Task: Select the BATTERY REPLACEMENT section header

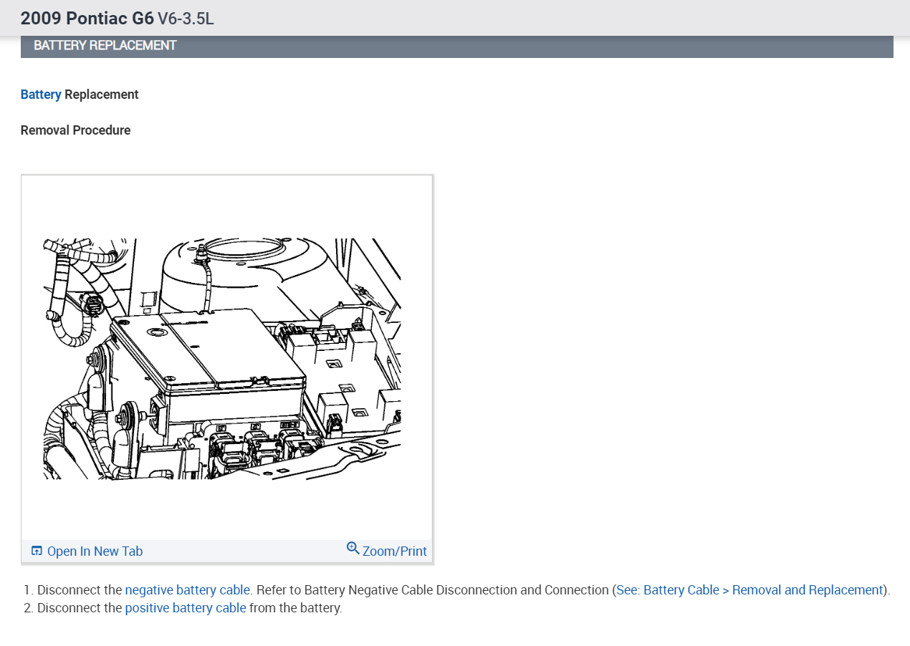Action: point(104,45)
